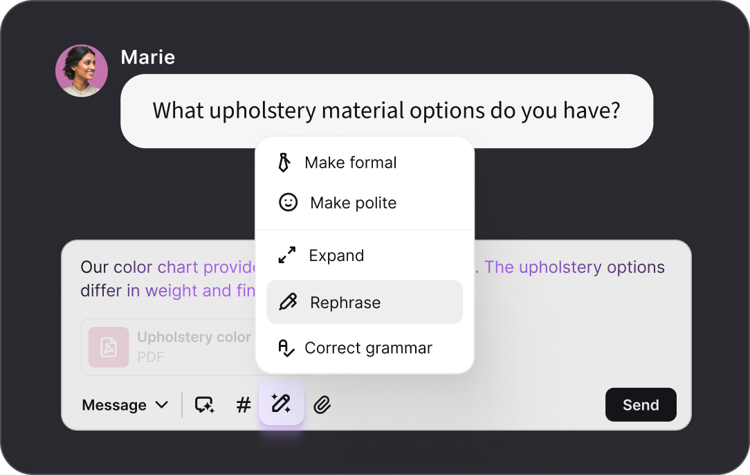
Task: Click the Expand arrows icon in the menu
Action: coord(287,255)
